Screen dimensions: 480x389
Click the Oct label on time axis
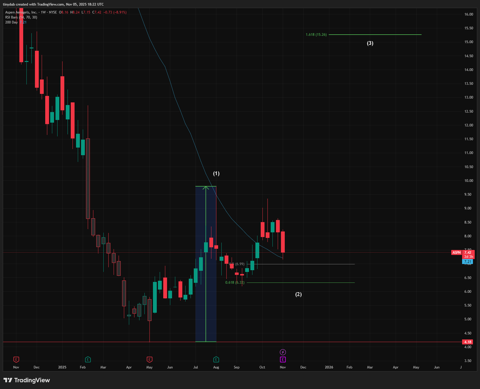(x=262, y=367)
